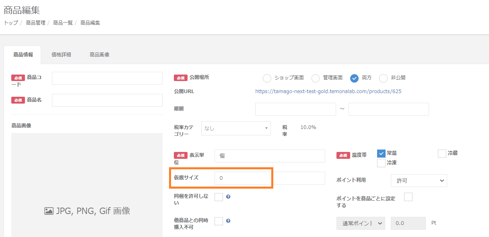
Task: Click help icon beside 他商品との同時購入不可
Action: coord(228,221)
